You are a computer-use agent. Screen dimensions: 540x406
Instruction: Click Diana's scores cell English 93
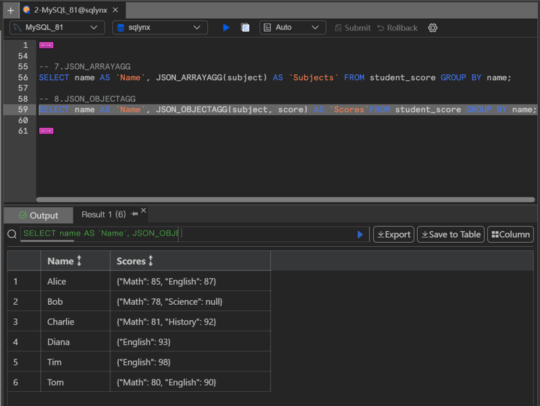tap(190, 342)
